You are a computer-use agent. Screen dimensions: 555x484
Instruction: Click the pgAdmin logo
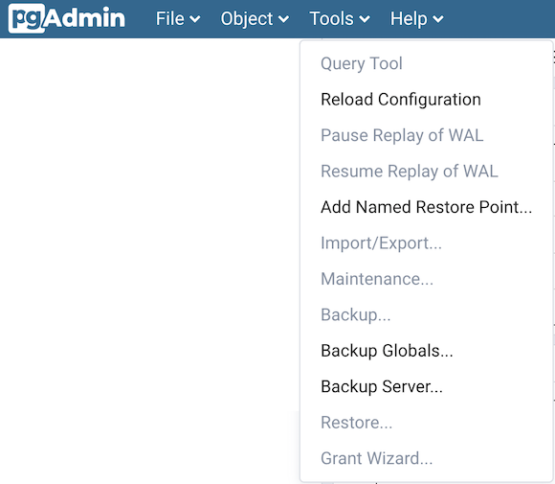67,18
